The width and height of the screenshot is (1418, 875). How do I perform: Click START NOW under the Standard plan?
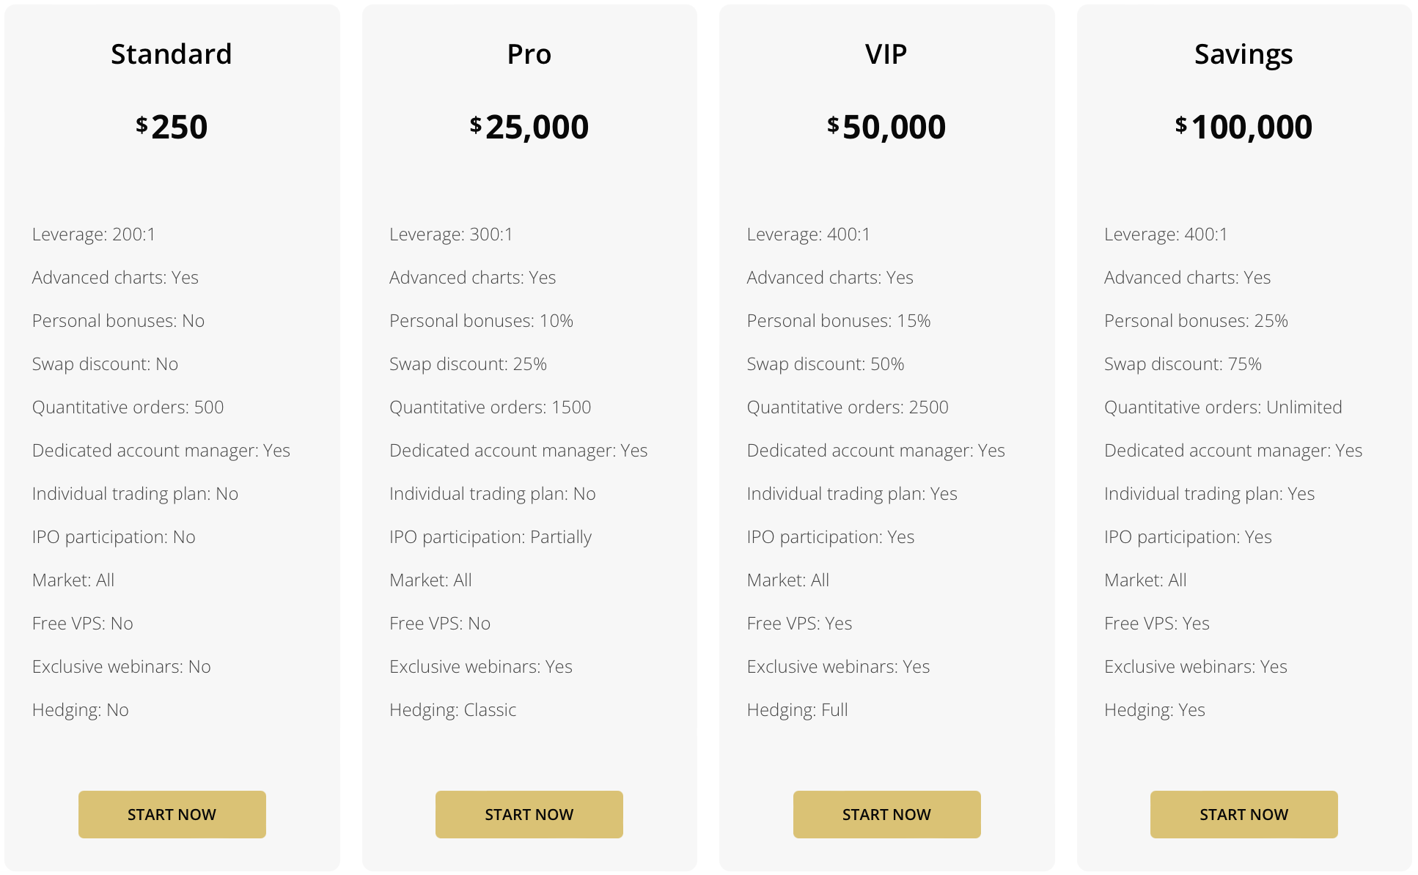[172, 814]
